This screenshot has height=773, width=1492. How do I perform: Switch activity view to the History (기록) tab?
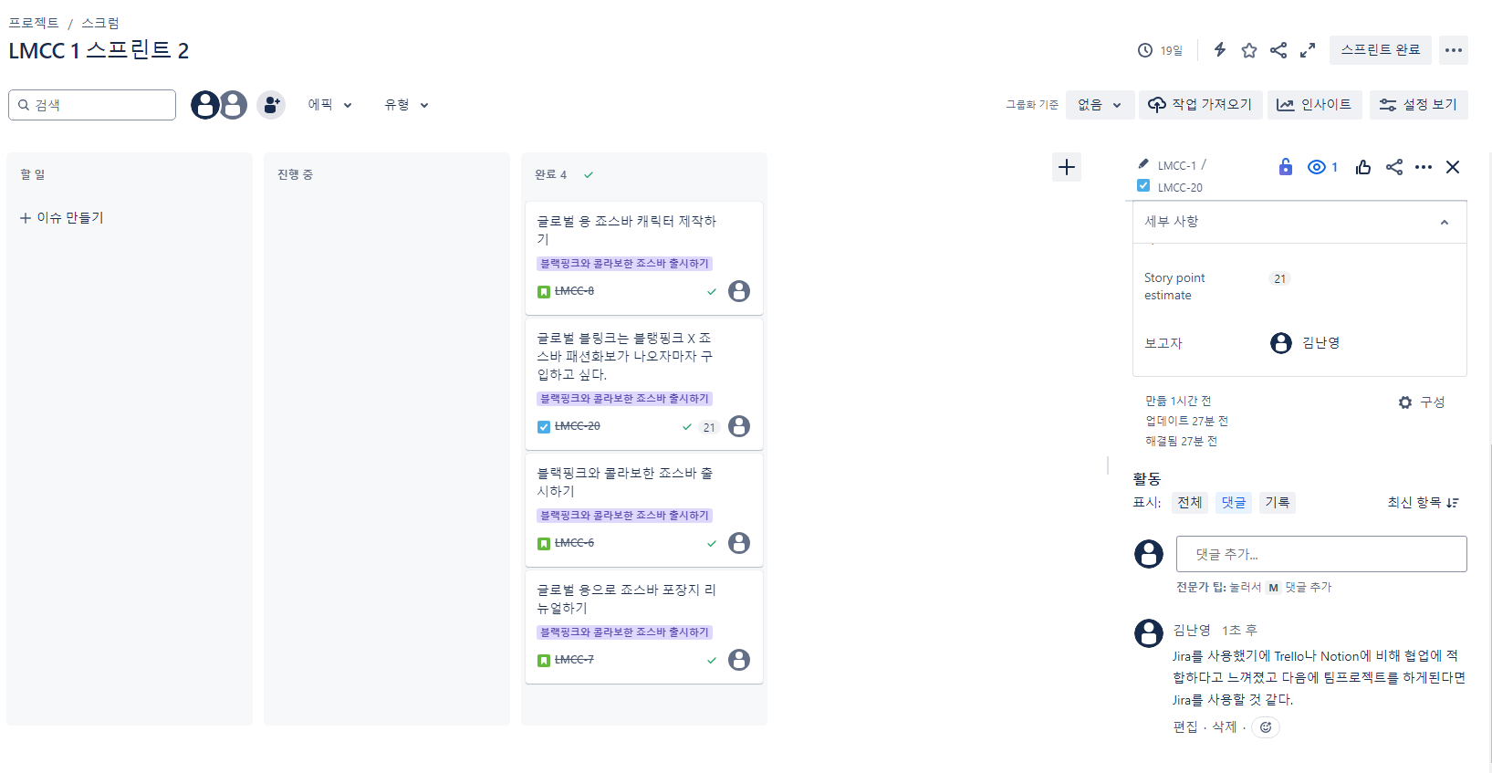(x=1278, y=503)
